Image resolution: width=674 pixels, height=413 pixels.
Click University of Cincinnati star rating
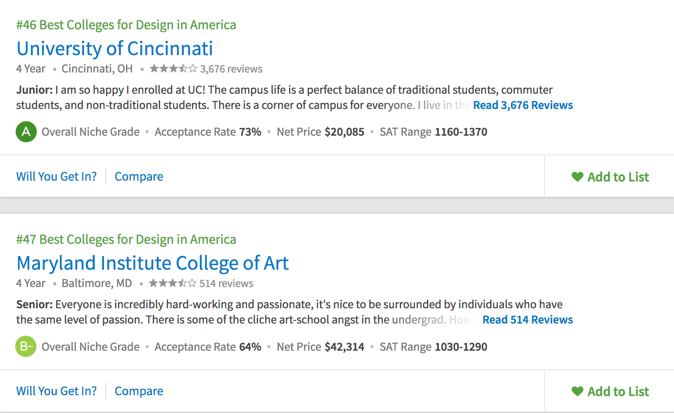tap(173, 69)
